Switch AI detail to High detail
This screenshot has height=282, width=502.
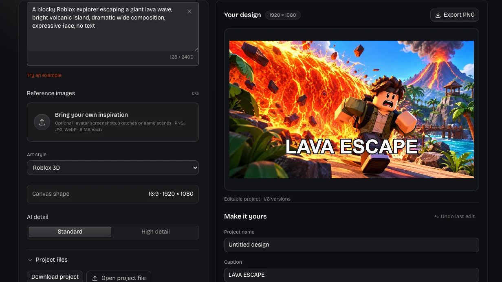tap(155, 232)
